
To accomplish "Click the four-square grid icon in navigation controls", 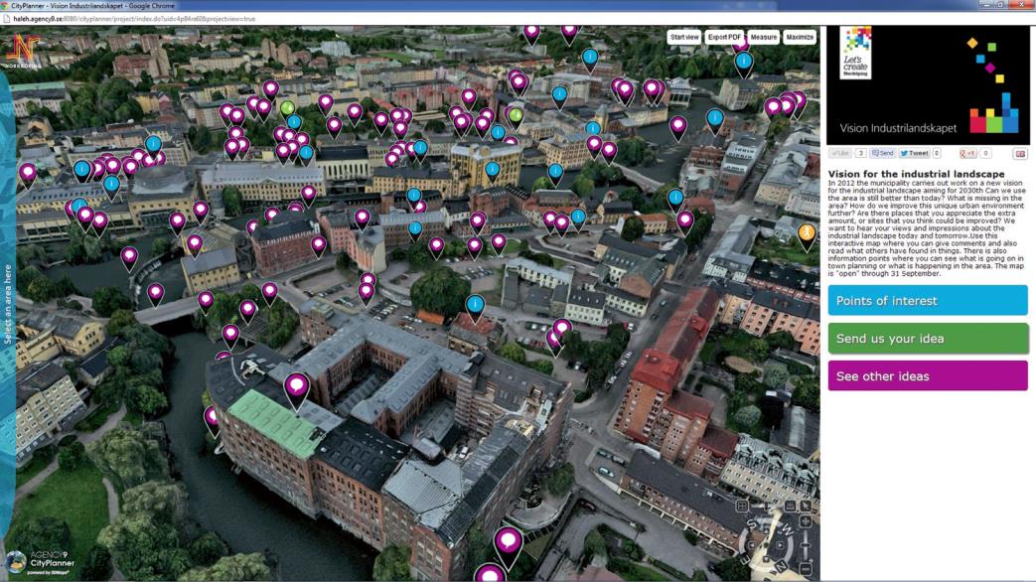I will (x=743, y=507).
